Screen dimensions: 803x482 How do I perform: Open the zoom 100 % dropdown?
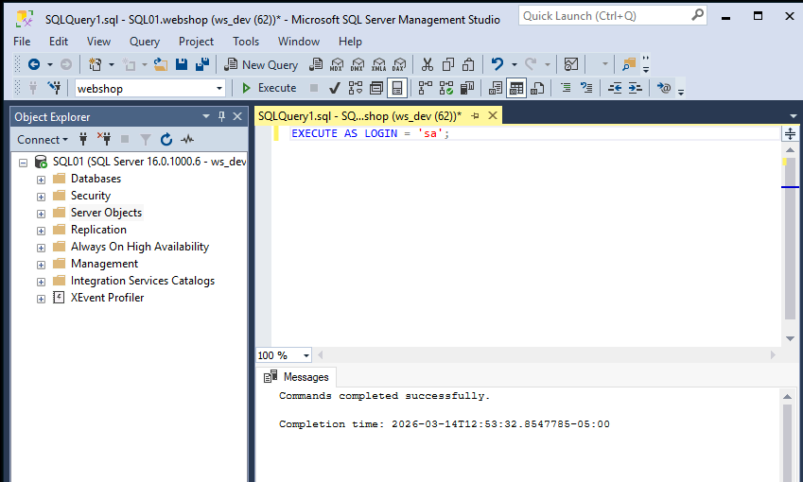point(305,355)
